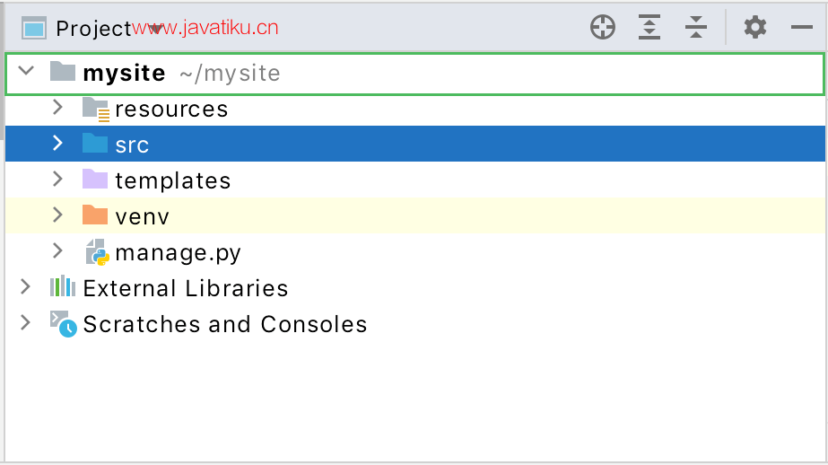
Task: Click the resources folder icon
Action: click(95, 109)
